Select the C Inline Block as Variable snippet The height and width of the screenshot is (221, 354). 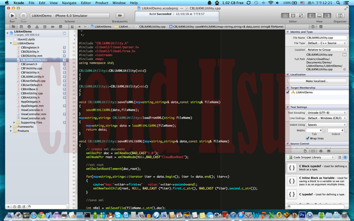click(x=317, y=181)
